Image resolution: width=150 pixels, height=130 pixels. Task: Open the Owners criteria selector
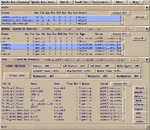point(46,66)
